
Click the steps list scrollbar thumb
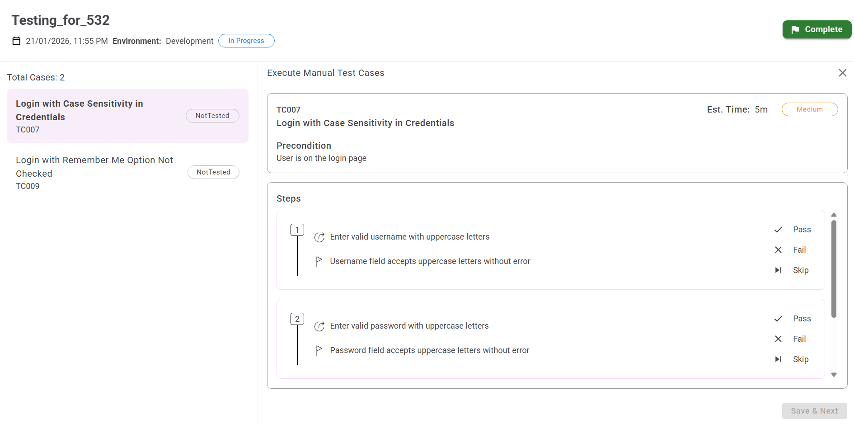pyautogui.click(x=834, y=269)
